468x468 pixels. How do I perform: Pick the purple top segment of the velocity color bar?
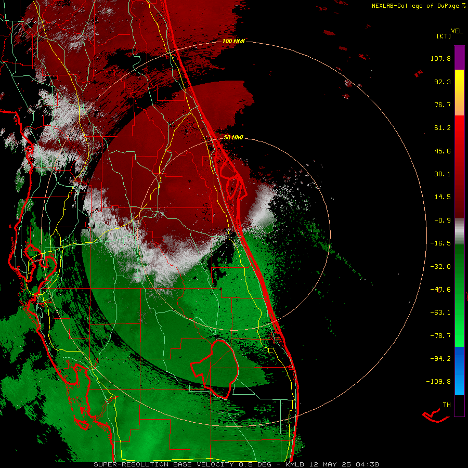[459, 58]
